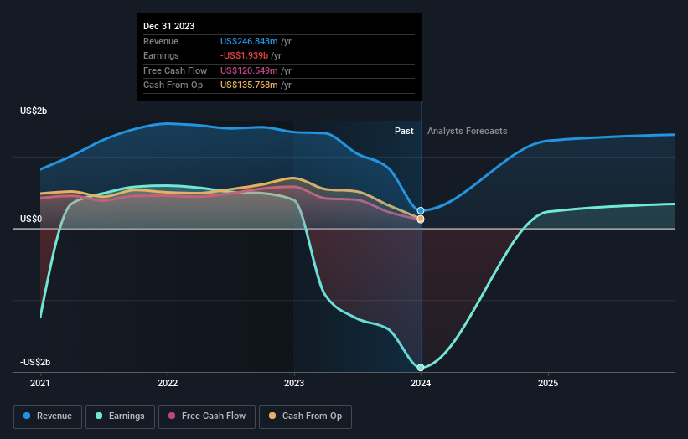The width and height of the screenshot is (688, 439).
Task: Select the orange Cash From Op point at 2024
Action: [x=421, y=219]
